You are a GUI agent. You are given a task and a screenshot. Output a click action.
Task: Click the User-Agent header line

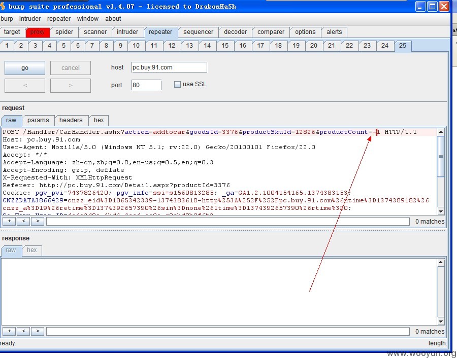(159, 147)
